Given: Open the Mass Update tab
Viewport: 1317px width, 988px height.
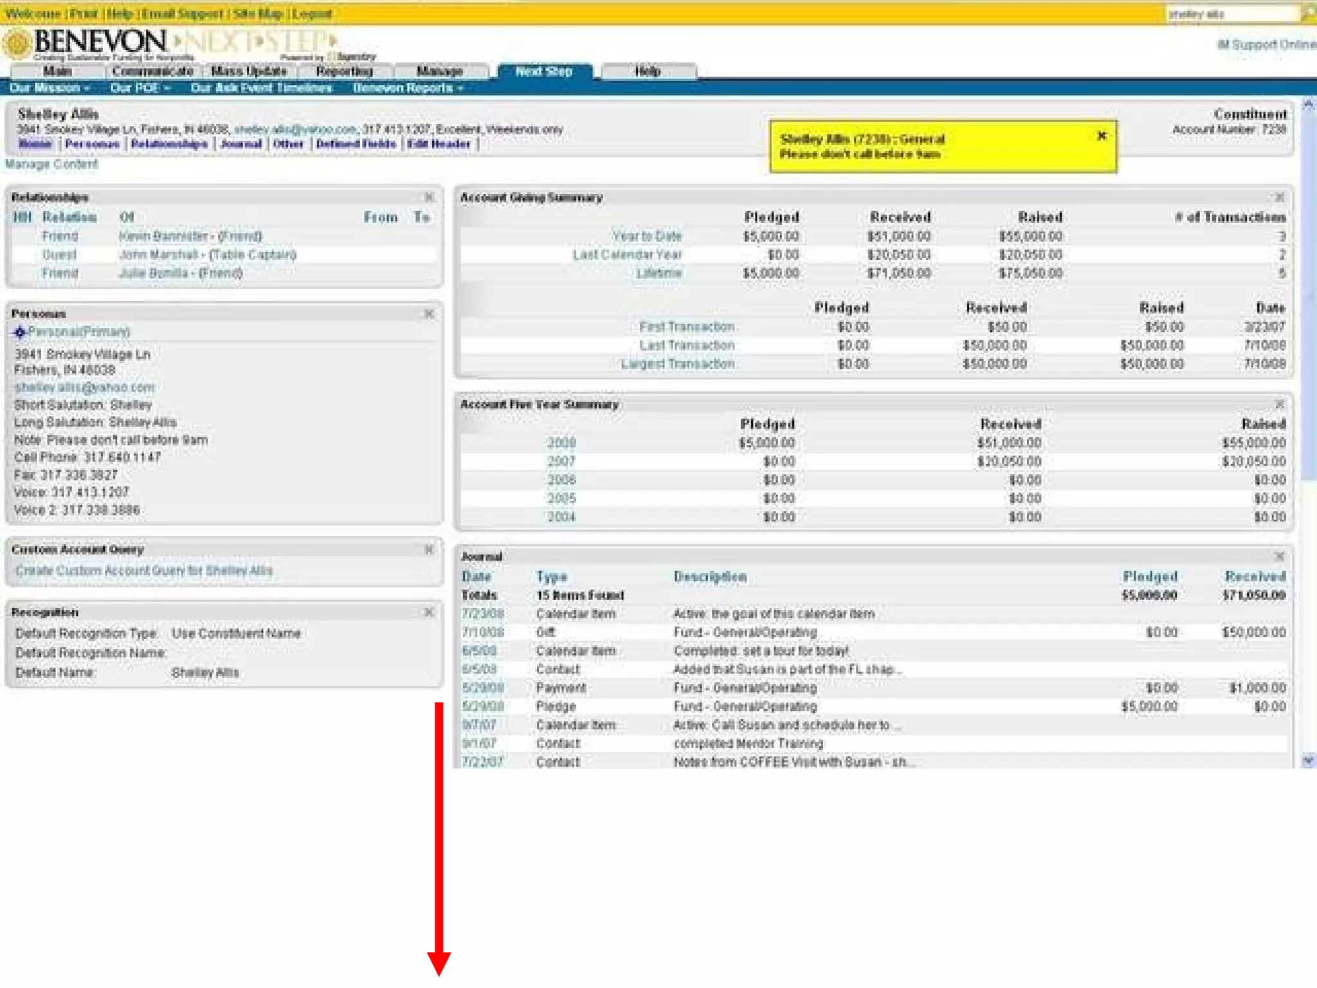Looking at the screenshot, I should tap(249, 71).
